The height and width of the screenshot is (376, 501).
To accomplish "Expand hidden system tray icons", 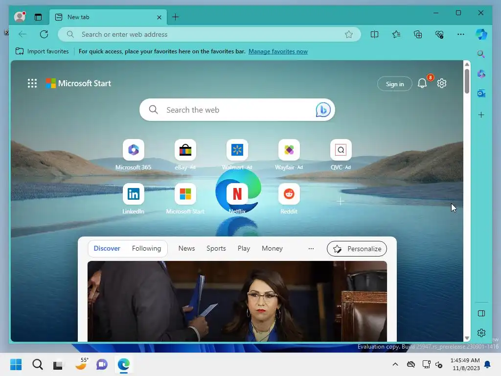I will point(395,364).
